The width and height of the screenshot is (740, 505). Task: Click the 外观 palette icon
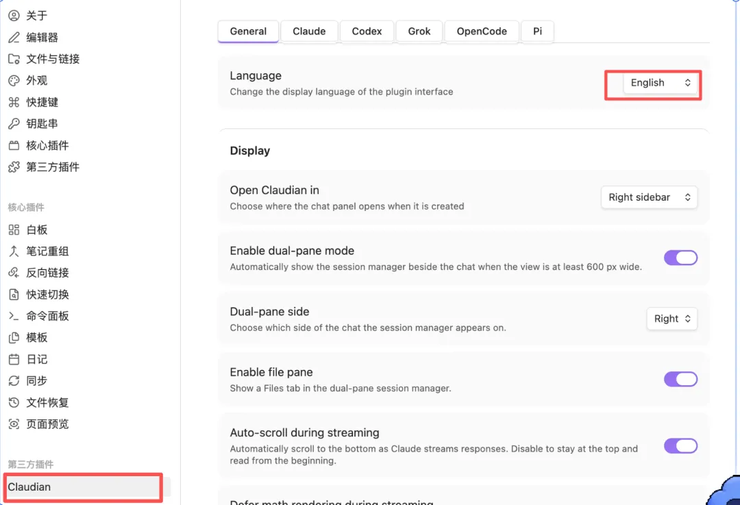pos(14,81)
